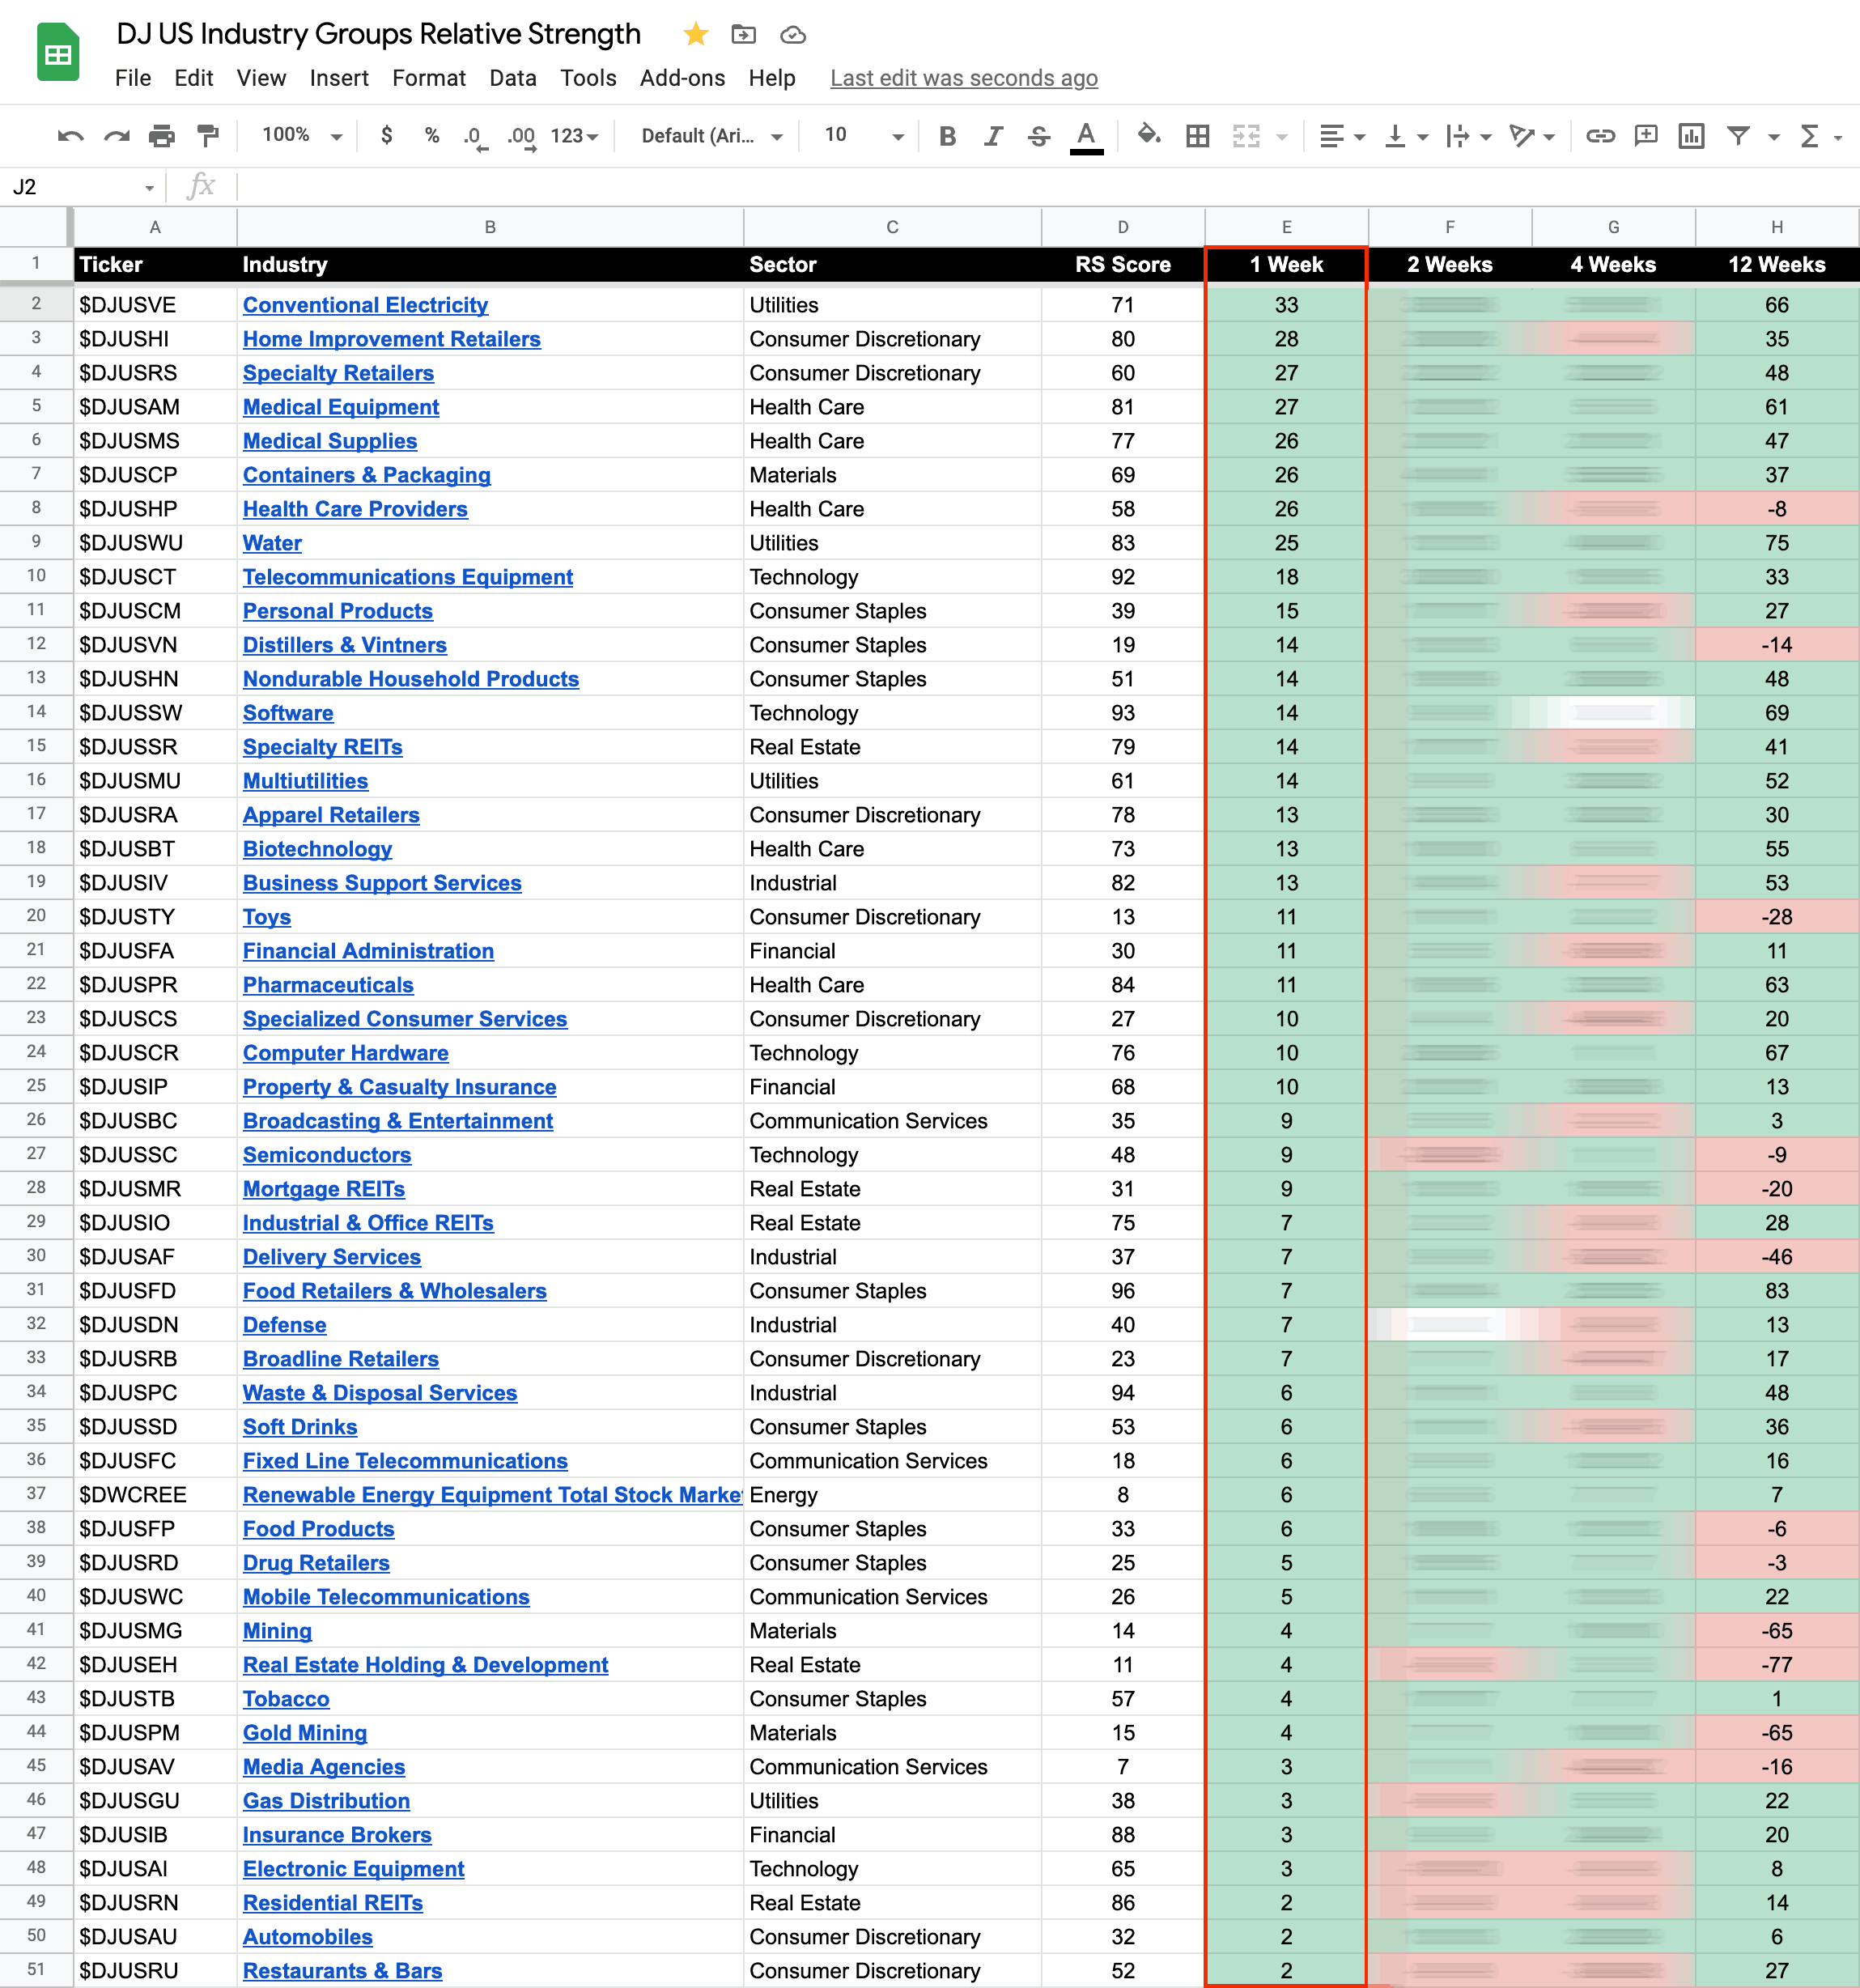Screen dimensions: 1860x1988
Task: Decrease decimal places
Action: pyautogui.click(x=475, y=137)
